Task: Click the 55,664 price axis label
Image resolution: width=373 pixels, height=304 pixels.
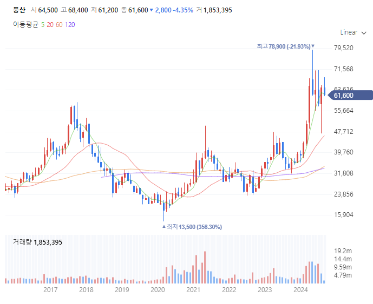Action: pos(344,111)
